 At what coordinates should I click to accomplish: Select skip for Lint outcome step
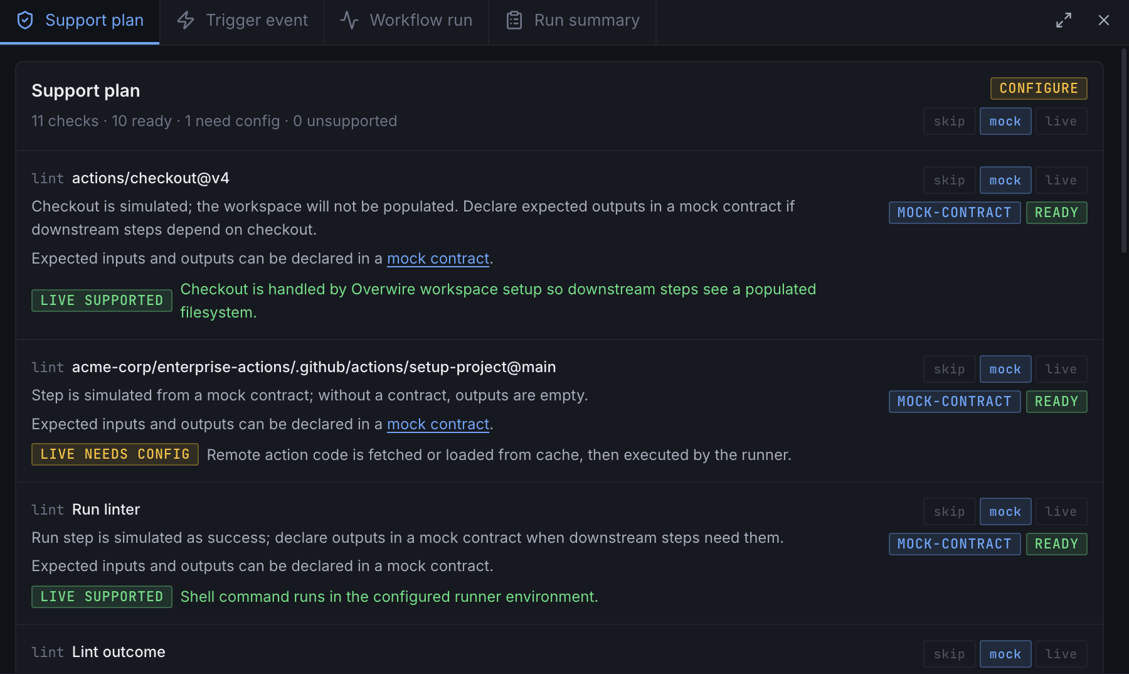pos(950,654)
